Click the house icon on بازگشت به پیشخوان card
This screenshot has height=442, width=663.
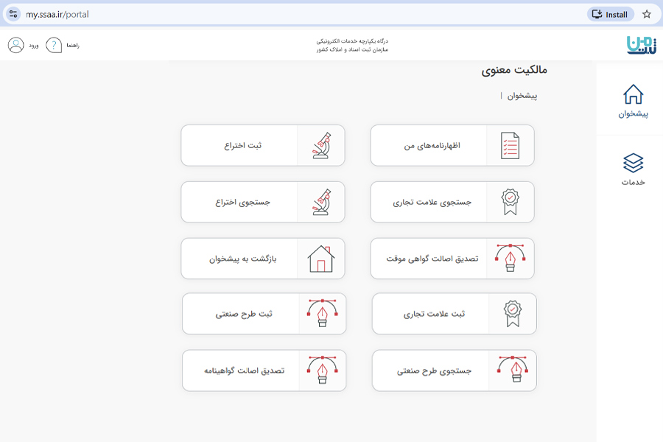coord(323,259)
